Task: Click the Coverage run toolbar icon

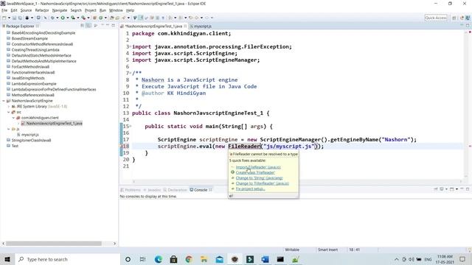Action: (73, 18)
